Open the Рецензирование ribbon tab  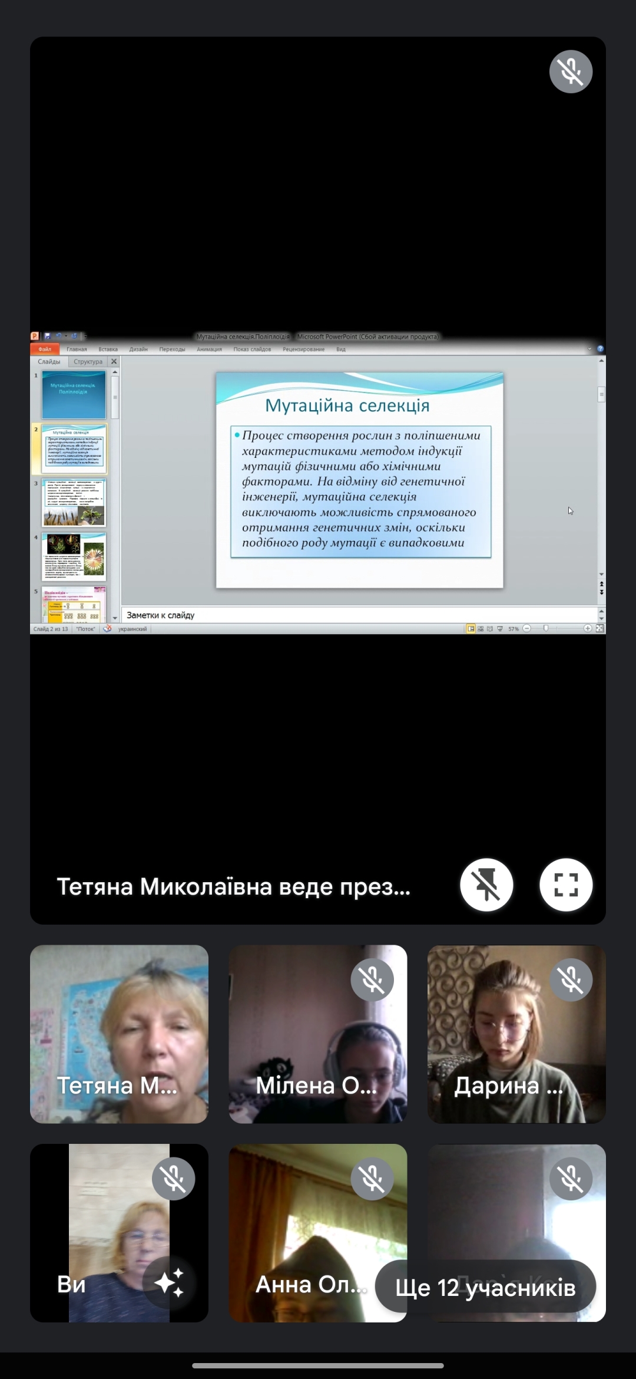pos(303,349)
